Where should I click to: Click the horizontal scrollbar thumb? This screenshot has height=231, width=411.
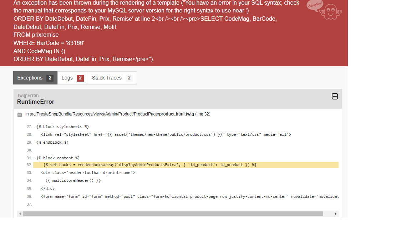click(173, 214)
